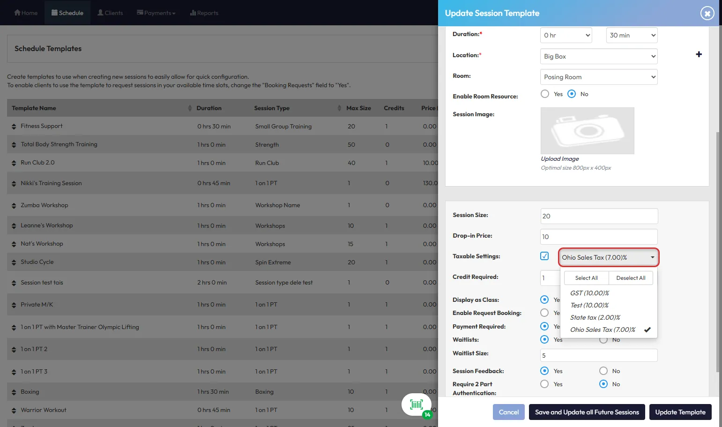The image size is (722, 427).
Task: Select Yes for Enable Room Resource
Action: [x=545, y=94]
